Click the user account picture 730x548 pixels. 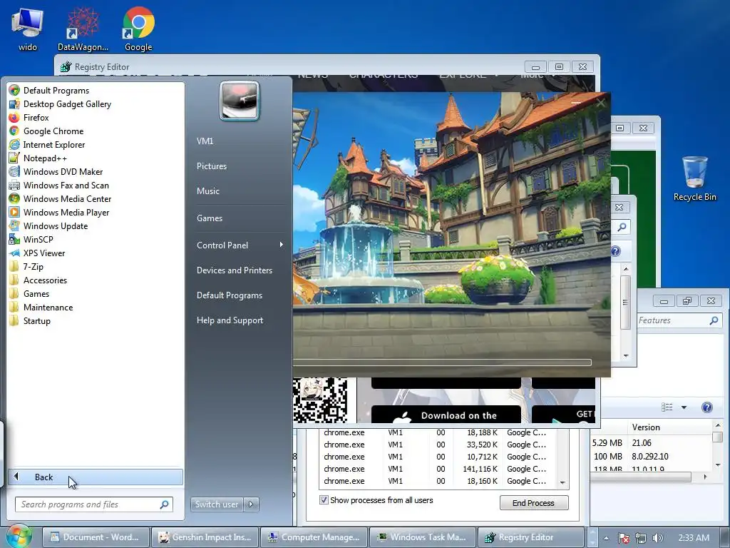[x=240, y=101]
